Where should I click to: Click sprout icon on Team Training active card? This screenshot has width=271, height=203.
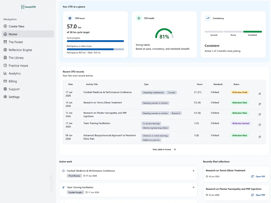click(x=64, y=187)
